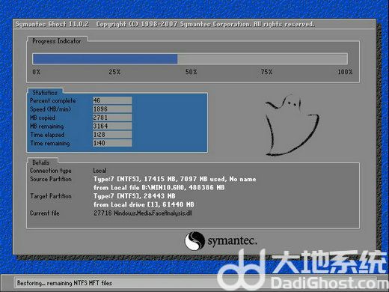Click the Symantec yin-yang logo
The width and height of the screenshot is (389, 292).
pyautogui.click(x=194, y=241)
